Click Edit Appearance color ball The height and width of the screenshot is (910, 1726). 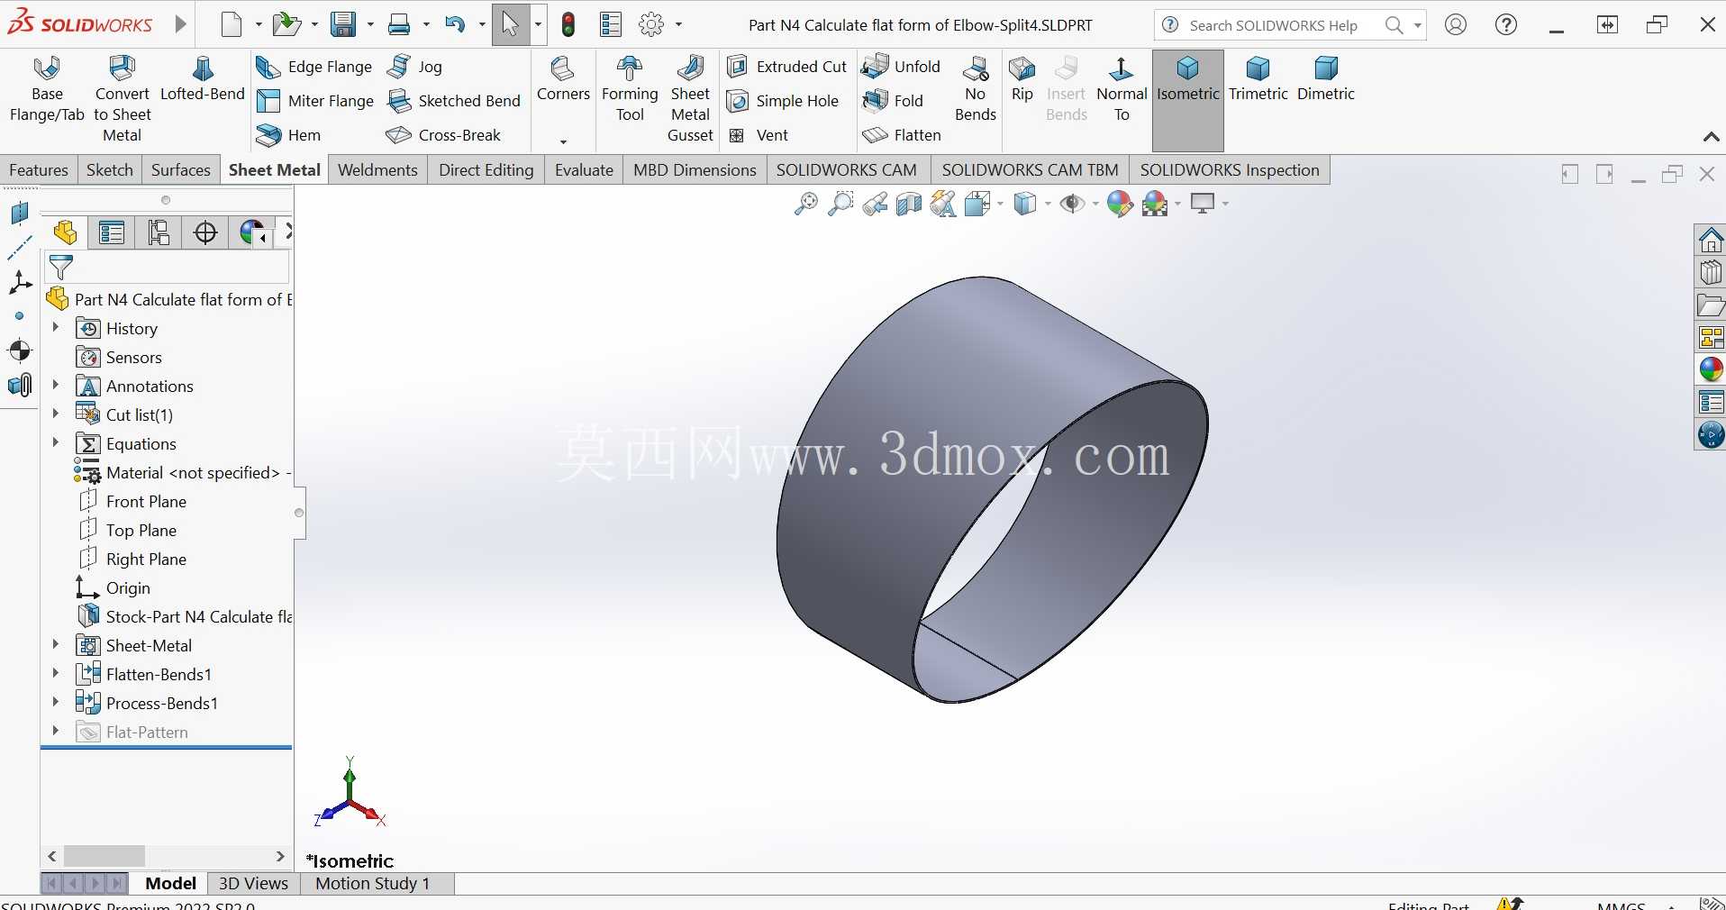point(1120,204)
